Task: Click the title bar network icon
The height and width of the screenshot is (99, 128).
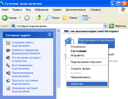Action: click(2, 3)
